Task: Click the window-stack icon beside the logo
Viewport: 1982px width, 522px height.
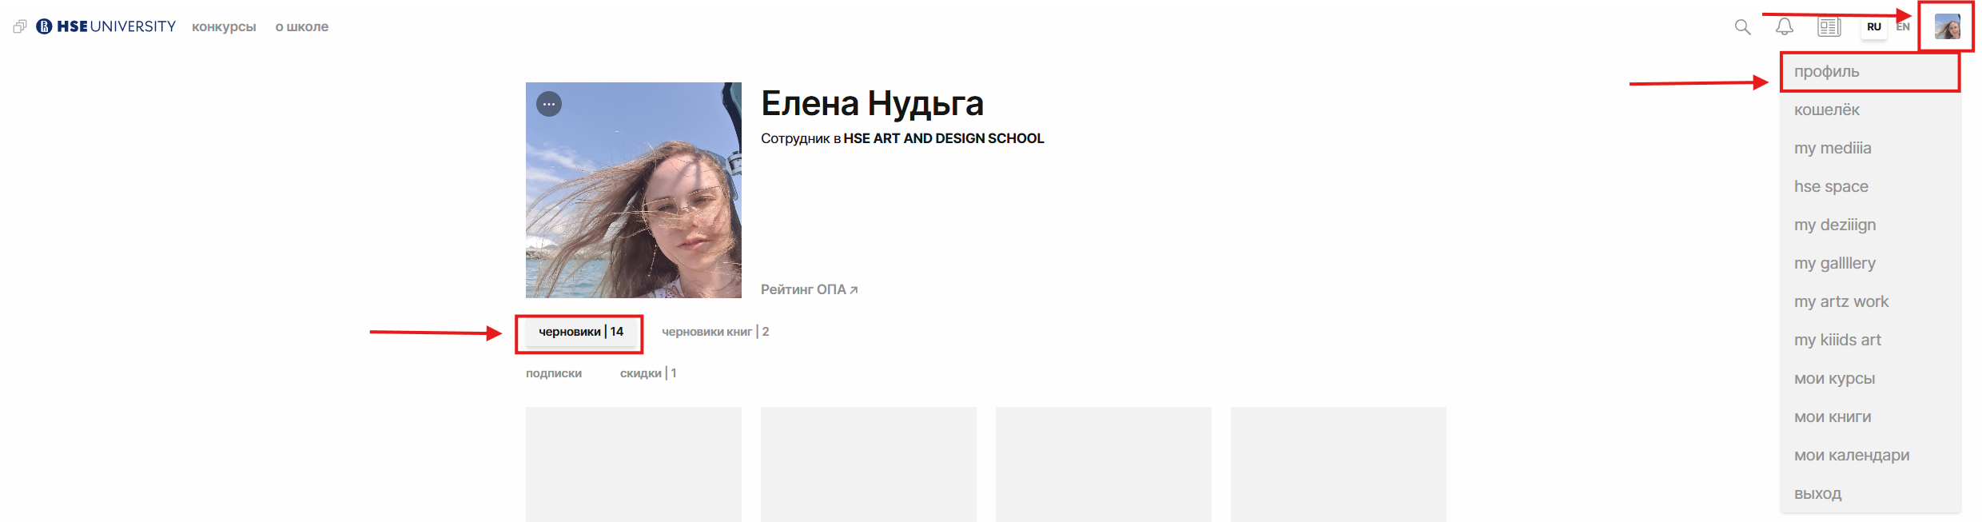Action: tap(20, 26)
